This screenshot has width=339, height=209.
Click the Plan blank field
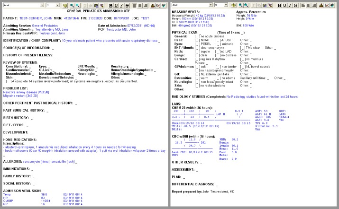184,177
